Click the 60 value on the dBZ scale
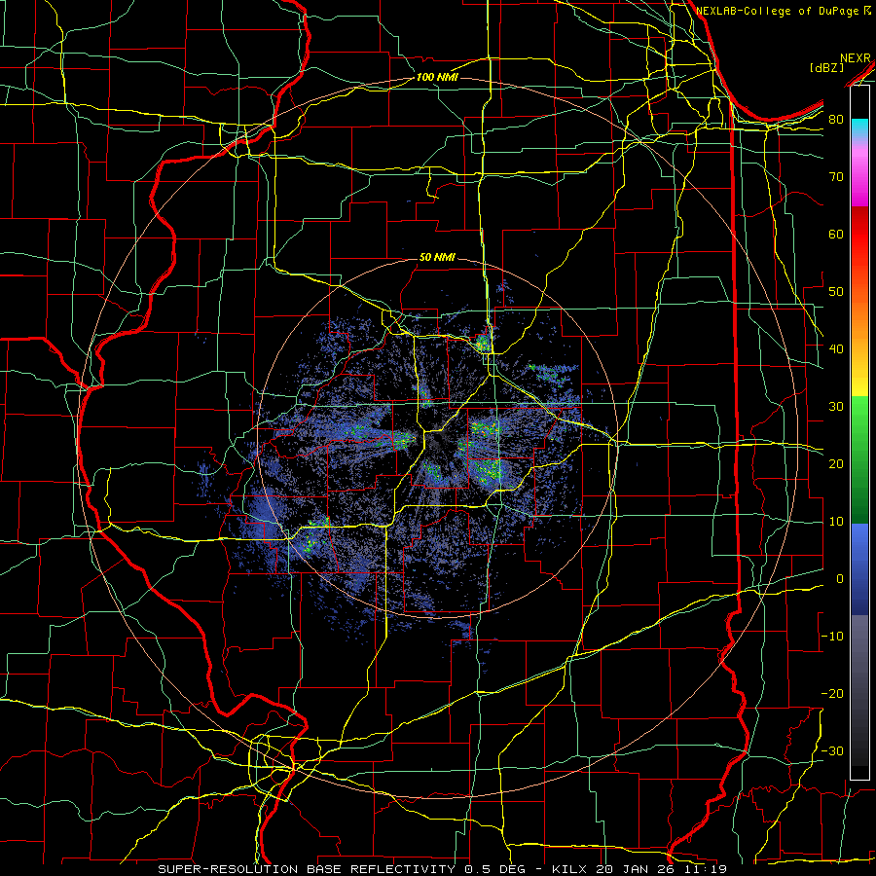This screenshot has height=876, width=876. coord(836,234)
